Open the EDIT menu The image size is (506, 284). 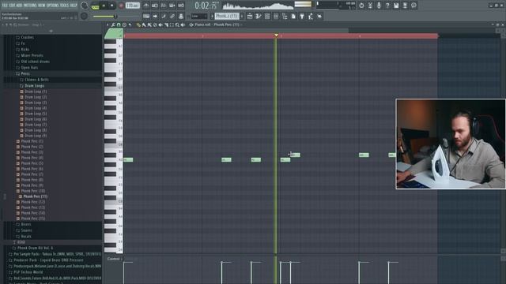click(13, 6)
